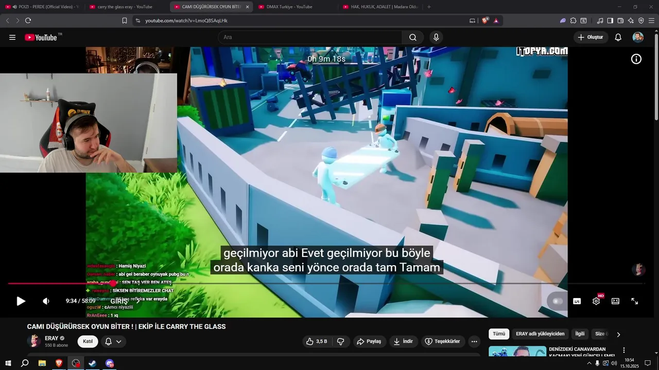Switch to HAK, HUKUK, ADALET tab
Screen dimensions: 659x370
[380, 7]
